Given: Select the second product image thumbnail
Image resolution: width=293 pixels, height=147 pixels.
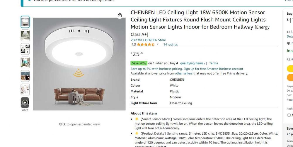Looking at the screenshot, I should click(x=25, y=35).
